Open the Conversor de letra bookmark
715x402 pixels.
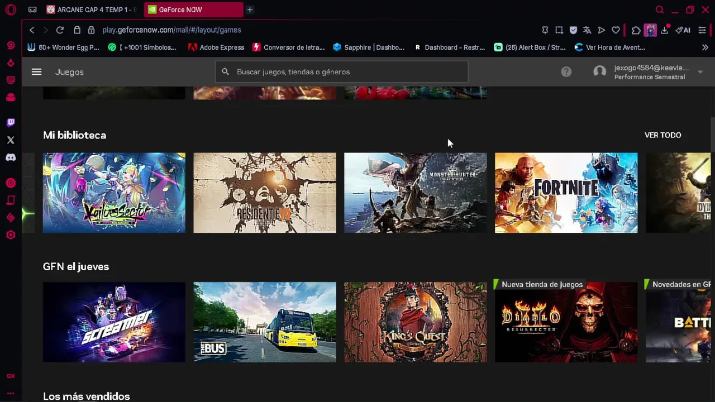[289, 47]
